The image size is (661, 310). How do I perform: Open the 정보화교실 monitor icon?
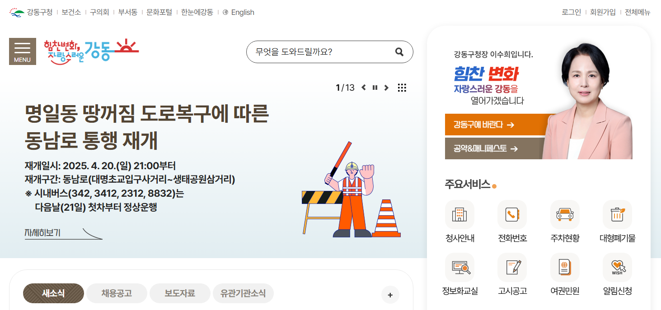459,267
